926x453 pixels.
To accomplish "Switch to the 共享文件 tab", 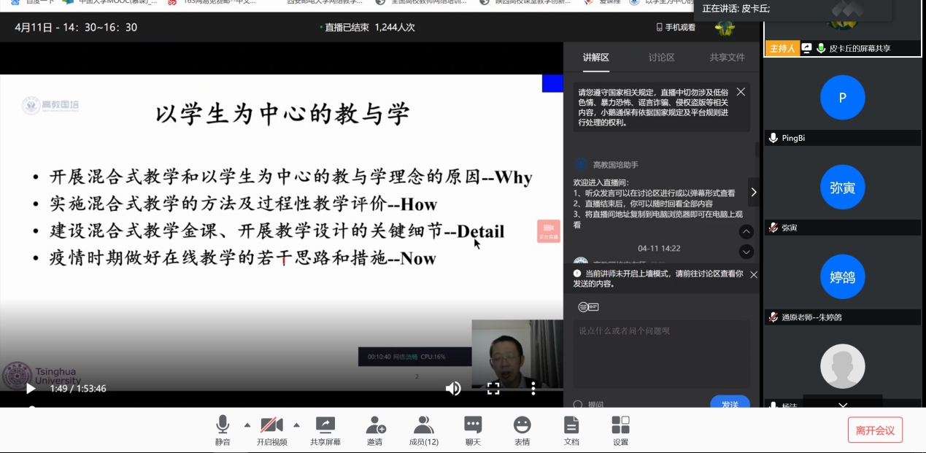I will (727, 58).
